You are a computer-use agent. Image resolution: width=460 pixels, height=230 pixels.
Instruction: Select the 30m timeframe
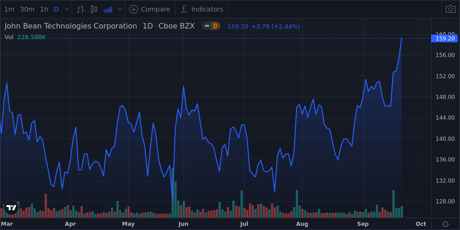(x=27, y=9)
